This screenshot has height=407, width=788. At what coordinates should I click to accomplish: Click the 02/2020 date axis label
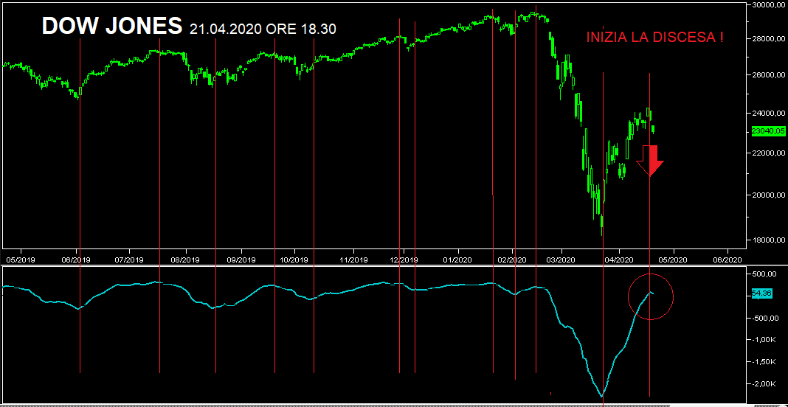click(x=512, y=260)
